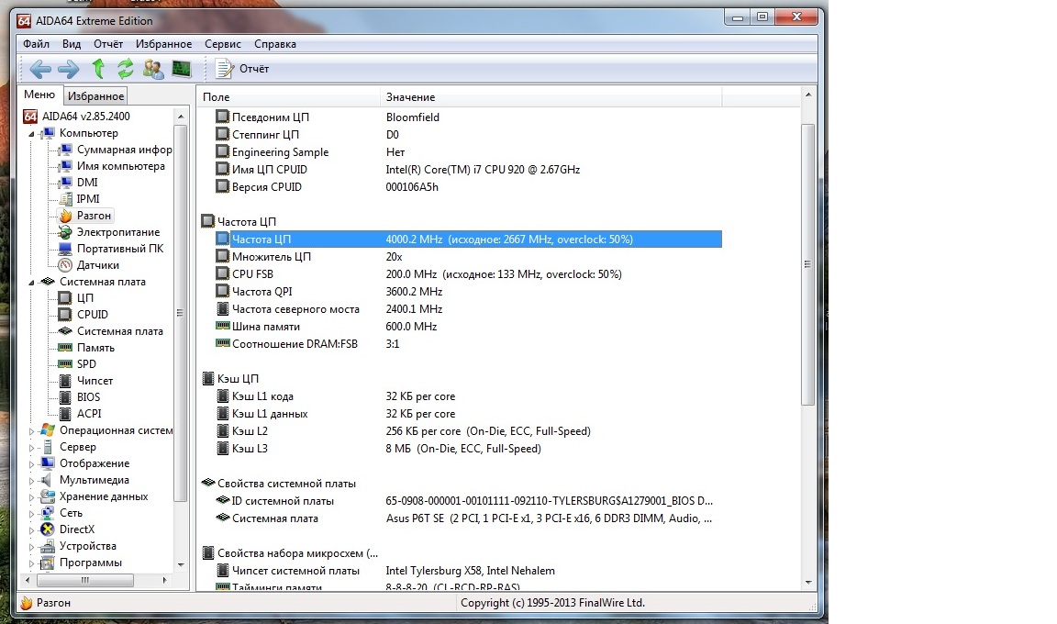Click the green monitor toolbar icon

pos(182,69)
